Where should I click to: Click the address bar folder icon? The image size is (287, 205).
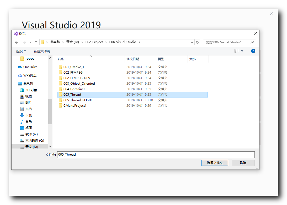pos(42,42)
